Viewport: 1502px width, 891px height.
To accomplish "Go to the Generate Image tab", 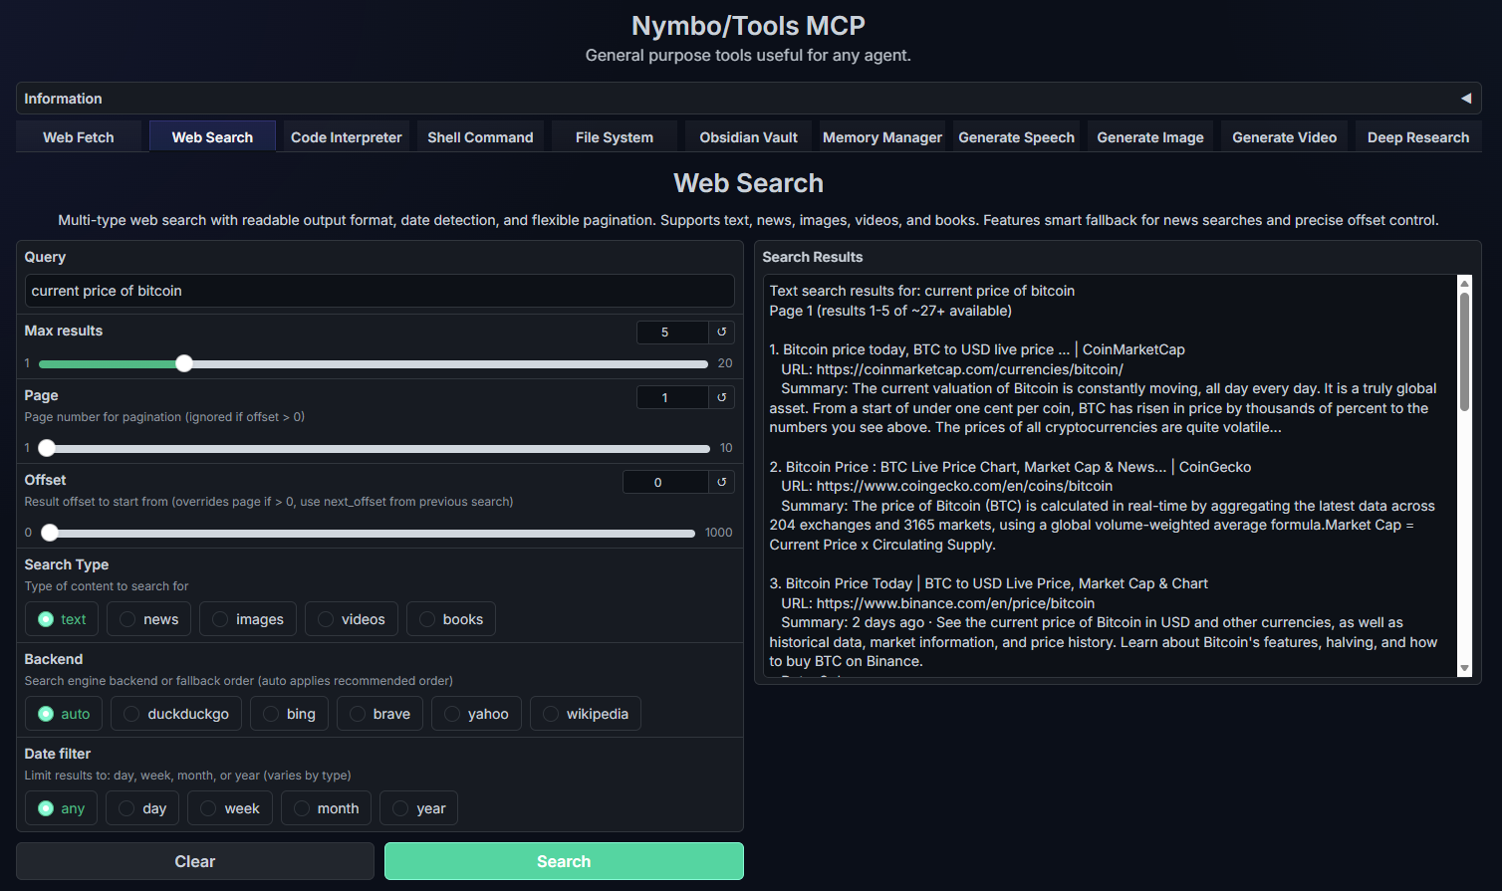I will click(x=1149, y=137).
